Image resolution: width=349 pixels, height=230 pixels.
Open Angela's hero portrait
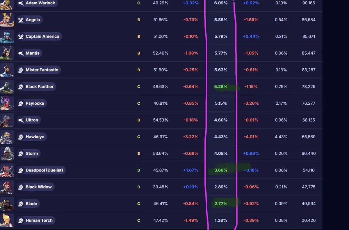click(x=7, y=20)
